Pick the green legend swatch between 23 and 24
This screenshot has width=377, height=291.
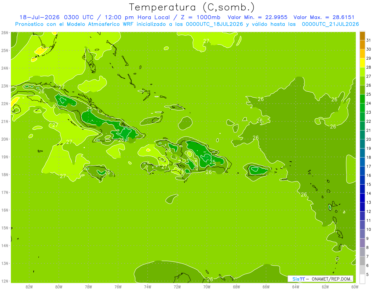[362, 108]
